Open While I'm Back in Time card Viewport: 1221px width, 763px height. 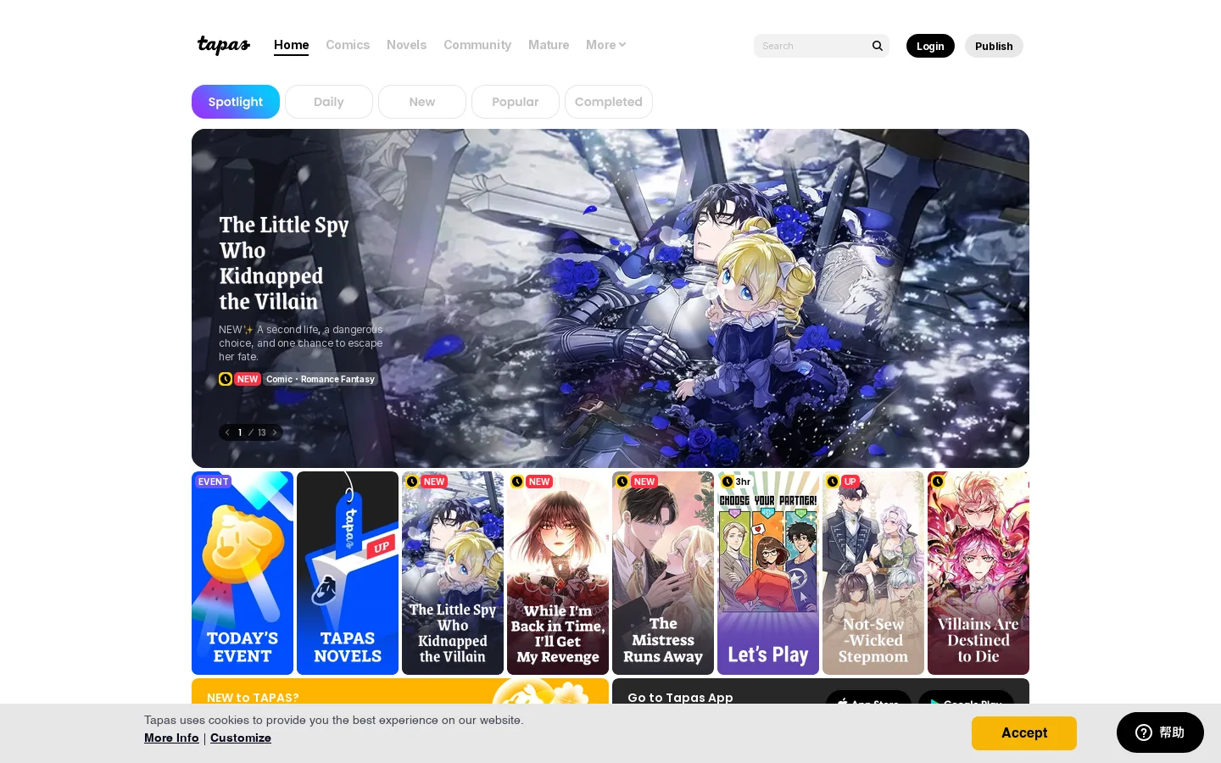click(558, 573)
